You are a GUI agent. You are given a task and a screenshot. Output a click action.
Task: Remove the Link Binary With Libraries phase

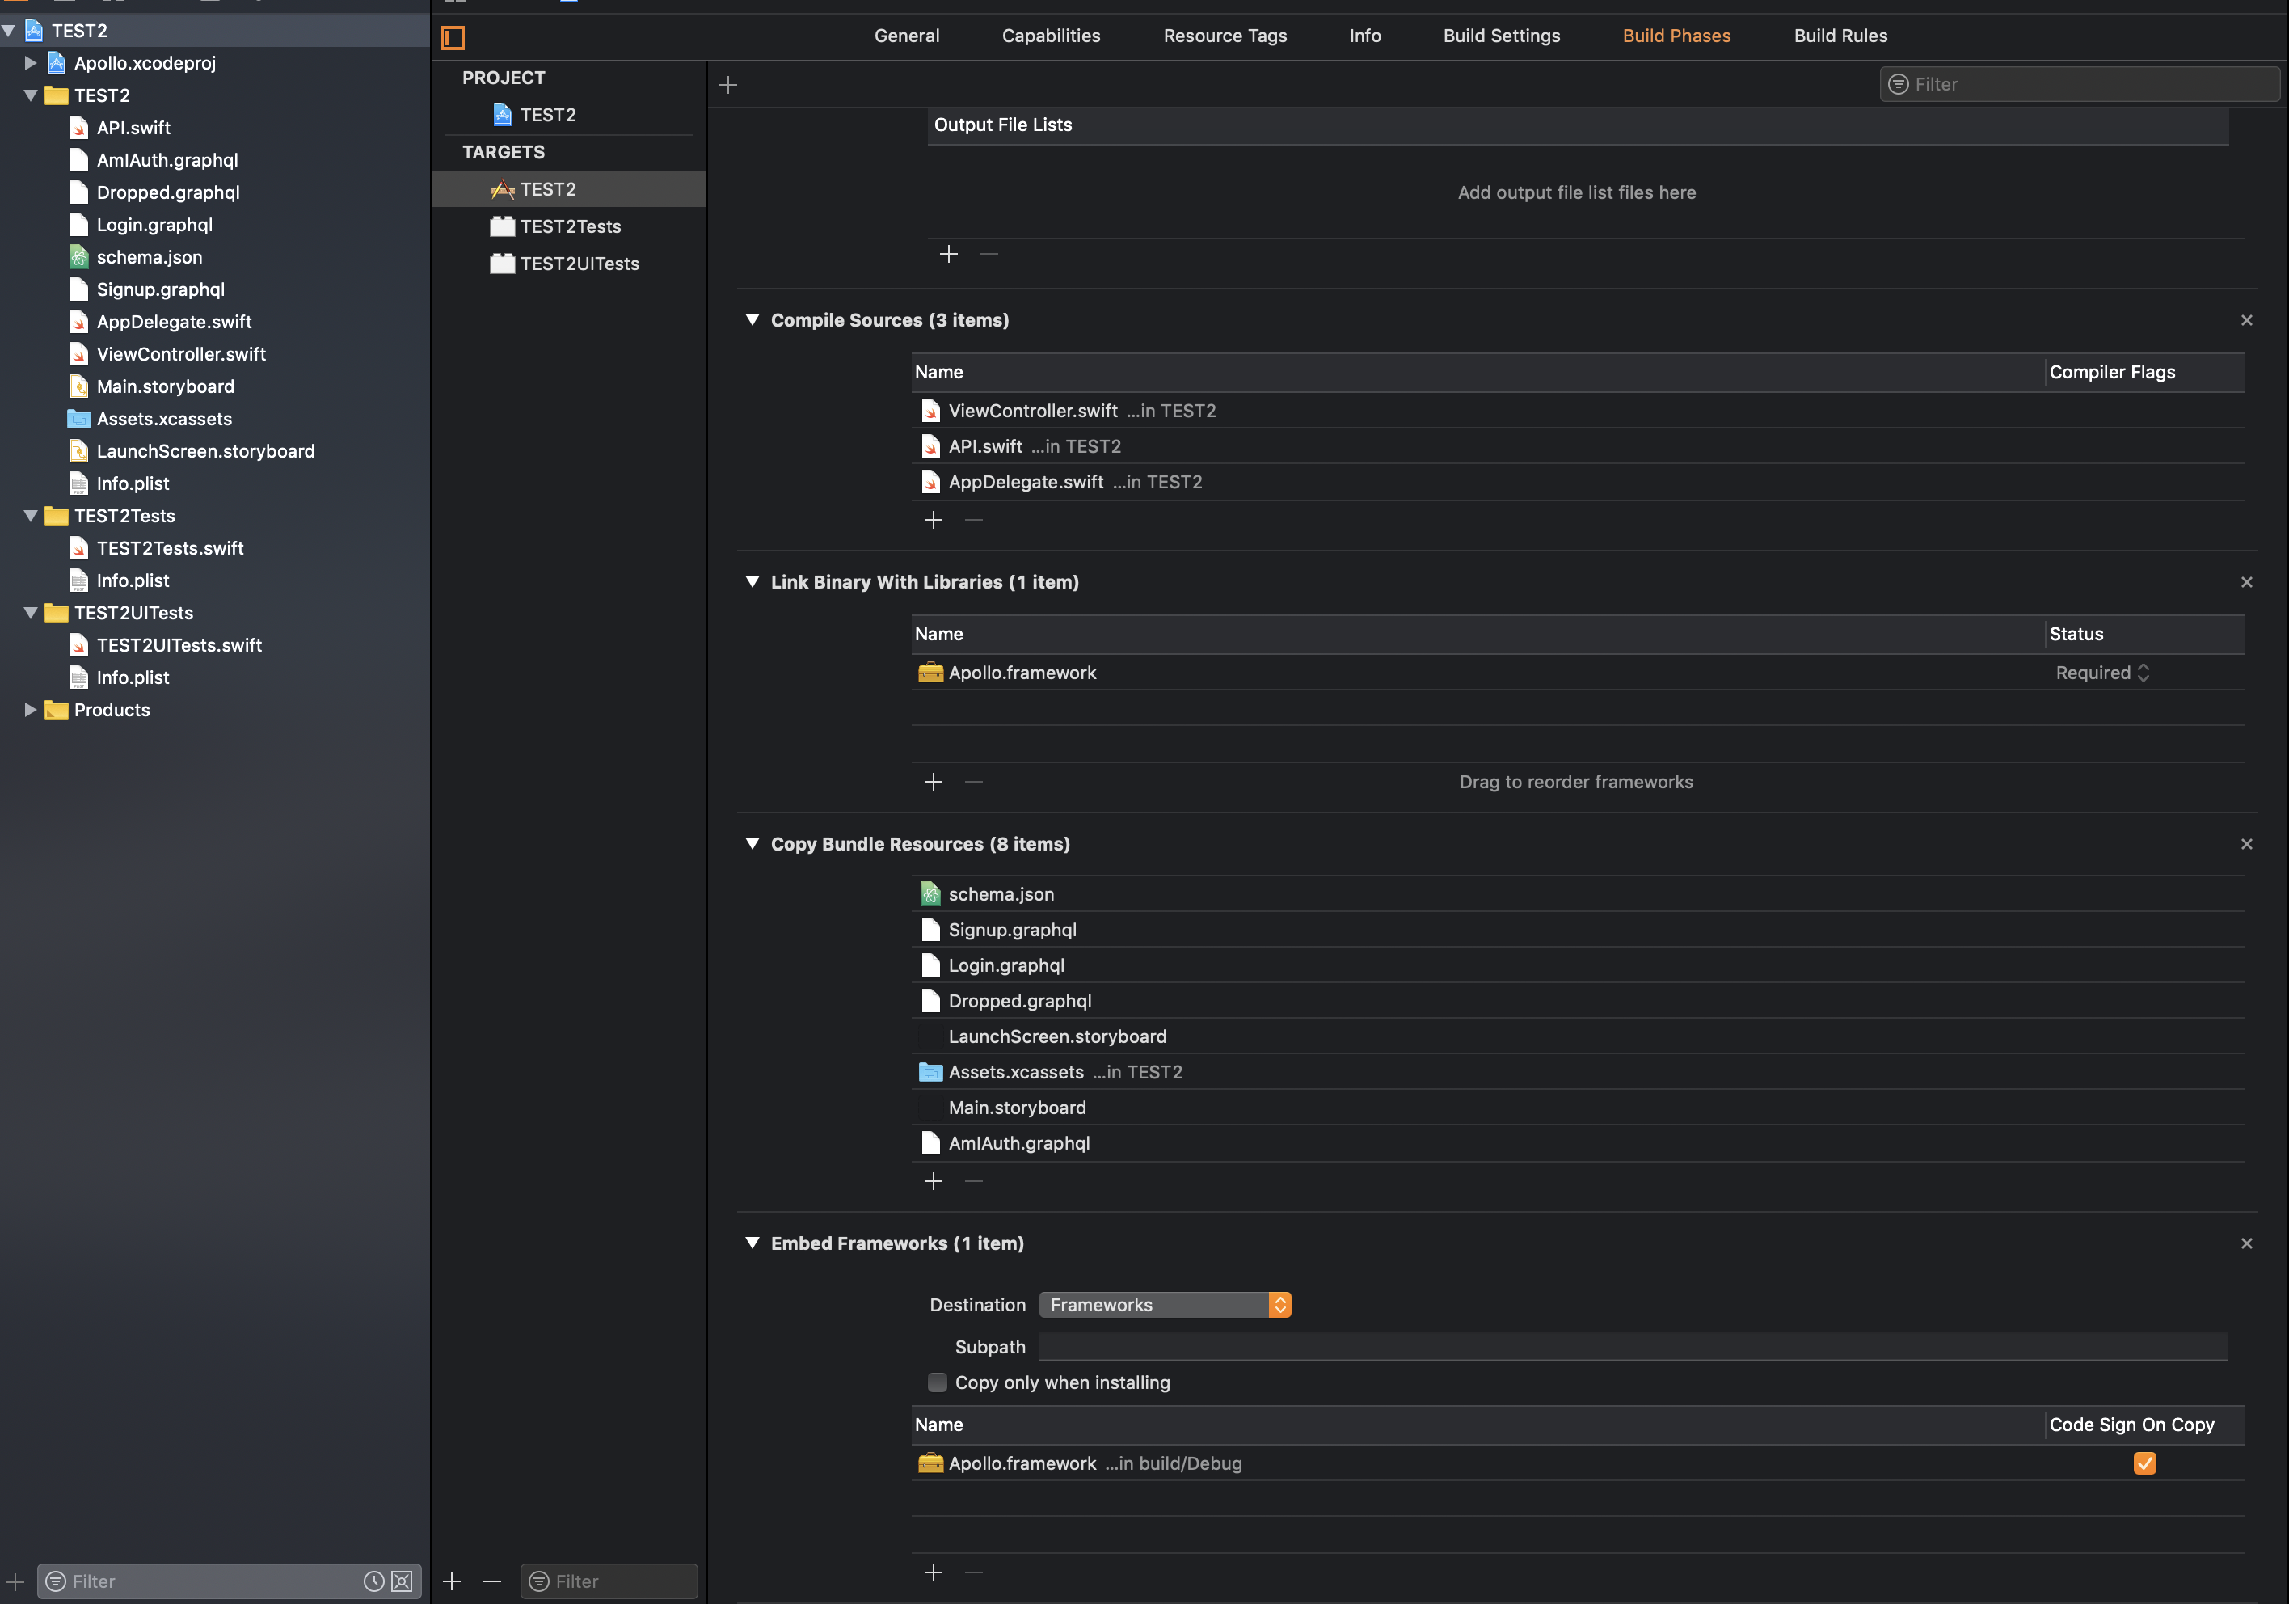click(x=2246, y=581)
